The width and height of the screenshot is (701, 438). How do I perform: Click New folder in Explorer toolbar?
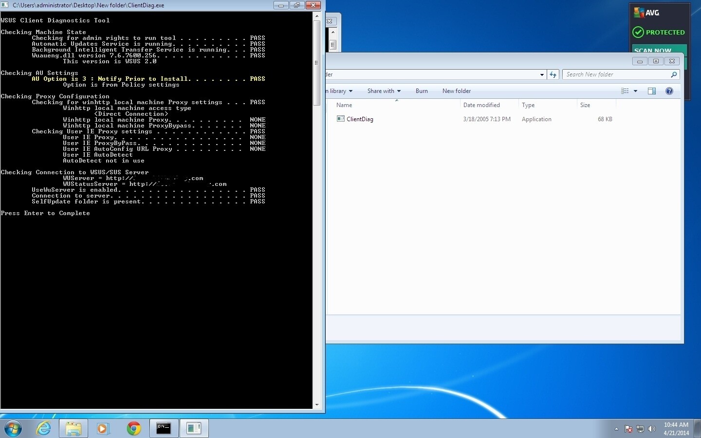pyautogui.click(x=456, y=91)
